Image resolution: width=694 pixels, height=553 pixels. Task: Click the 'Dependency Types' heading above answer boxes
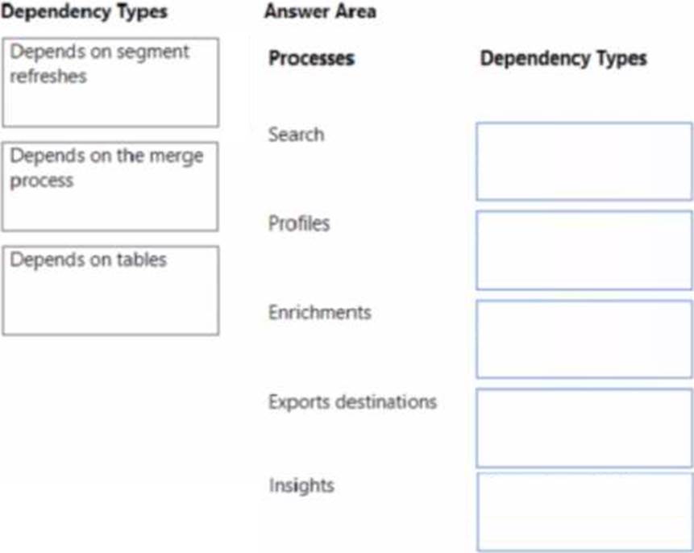tap(563, 58)
